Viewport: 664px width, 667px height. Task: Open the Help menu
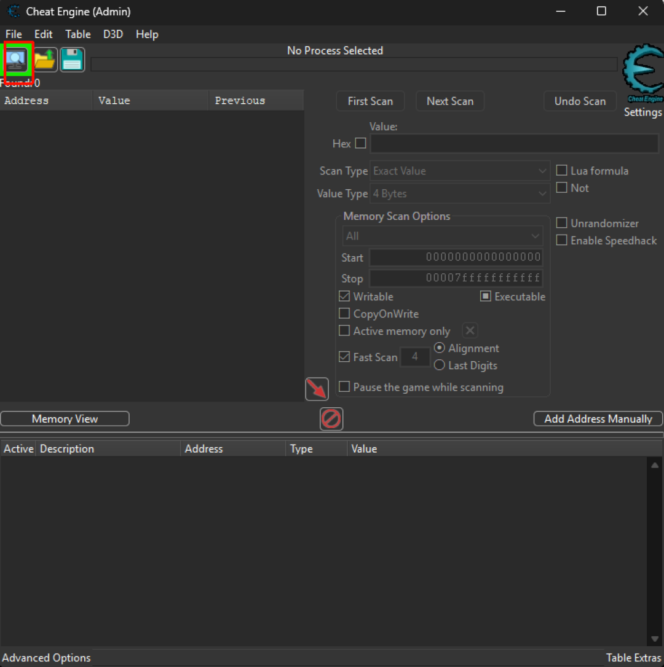point(147,34)
